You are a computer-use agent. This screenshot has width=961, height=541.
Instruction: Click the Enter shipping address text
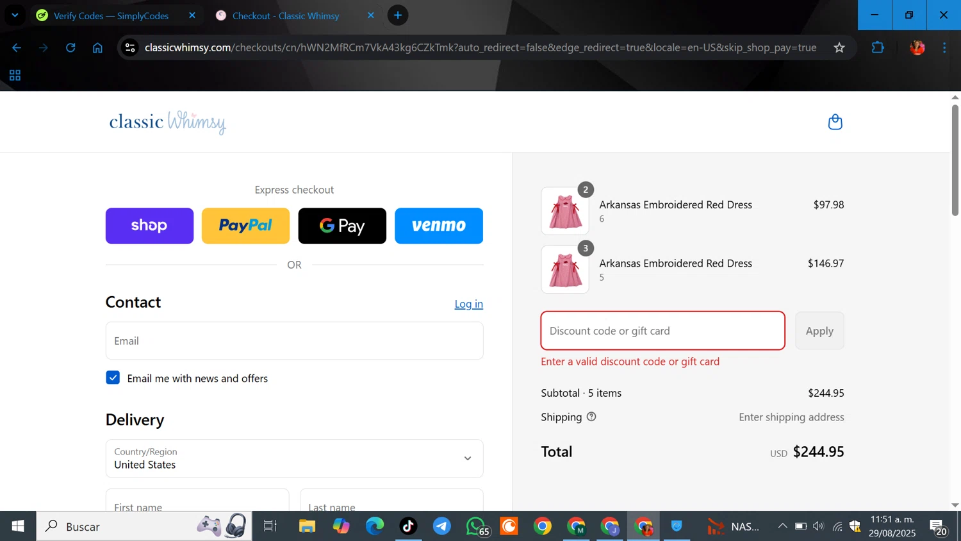791,417
